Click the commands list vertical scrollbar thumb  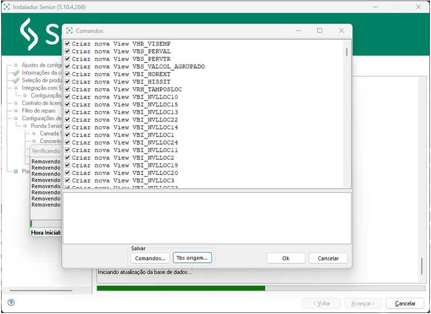[x=347, y=52]
